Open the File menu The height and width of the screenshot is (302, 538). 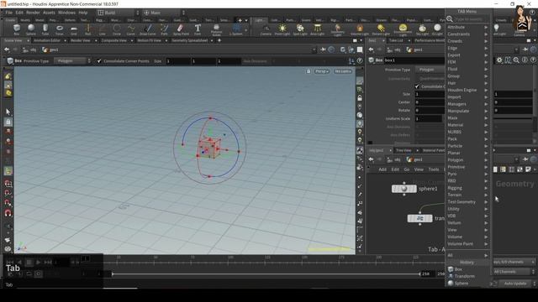point(9,13)
